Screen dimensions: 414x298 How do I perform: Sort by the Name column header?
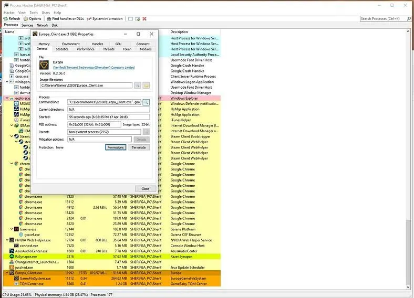(9, 32)
